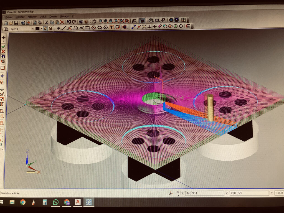Click the Import file icon
284x213 pixels.
(x=23, y=23)
